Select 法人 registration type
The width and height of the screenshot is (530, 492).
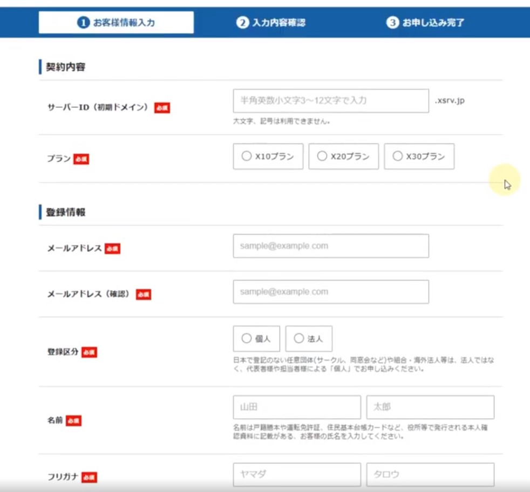pyautogui.click(x=309, y=339)
